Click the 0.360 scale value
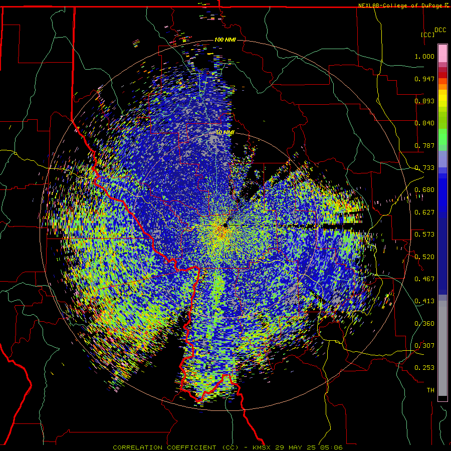 pos(424,324)
